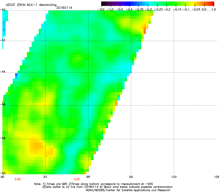
Task: Click the -0.1 color scale label
Action: tap(186, 9)
